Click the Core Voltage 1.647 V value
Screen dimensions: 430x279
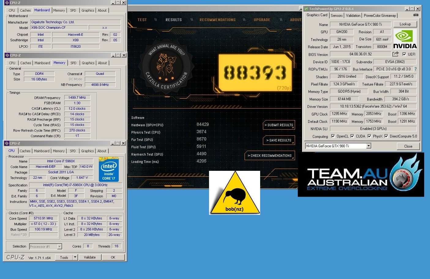click(82, 178)
